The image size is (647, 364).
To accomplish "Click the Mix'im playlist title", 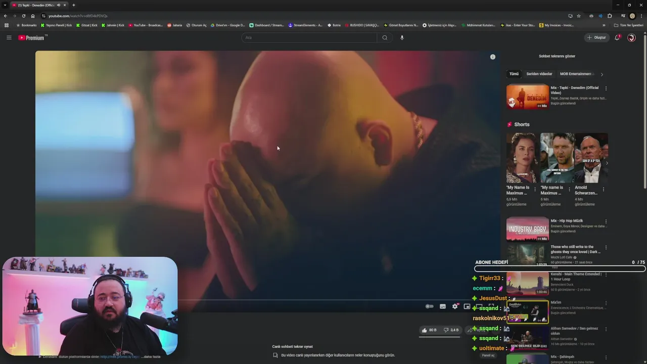I will point(556,302).
